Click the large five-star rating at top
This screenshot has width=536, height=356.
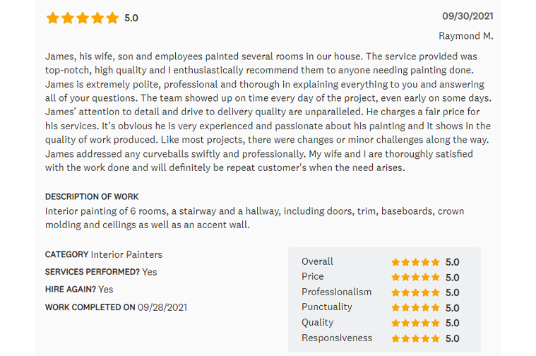click(x=82, y=18)
